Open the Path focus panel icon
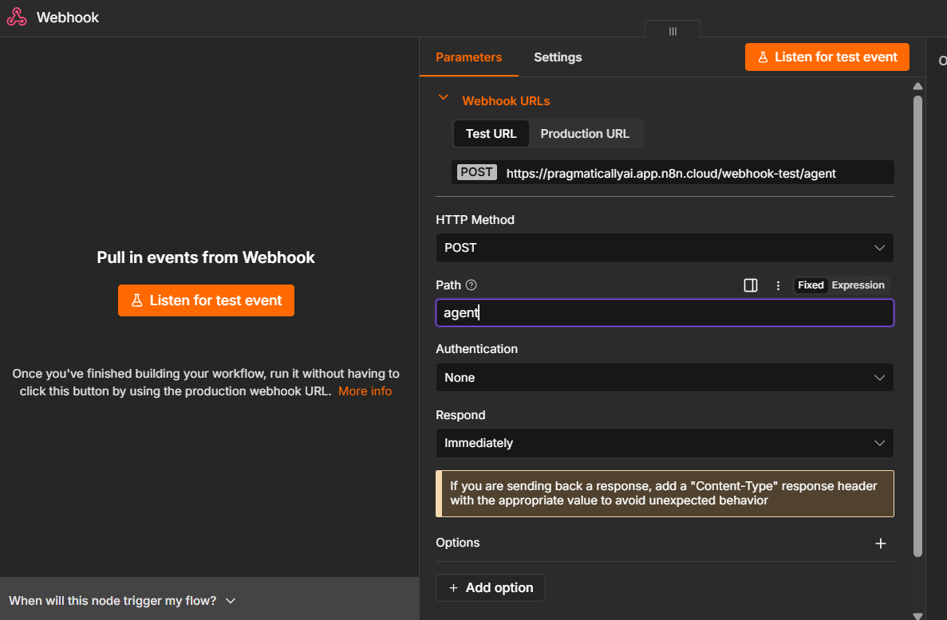Viewport: 947px width, 620px height. (750, 285)
